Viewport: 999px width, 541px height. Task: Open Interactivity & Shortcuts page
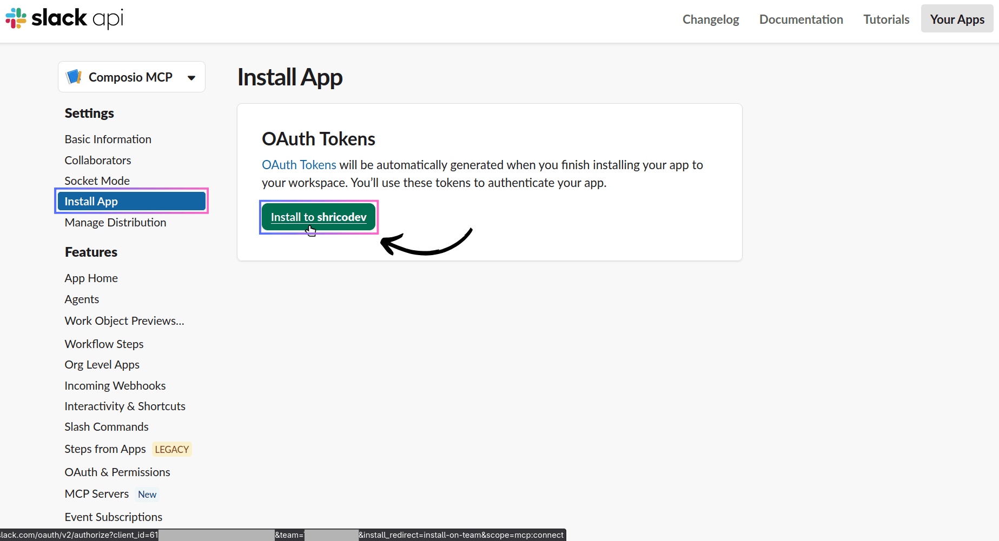pos(125,406)
